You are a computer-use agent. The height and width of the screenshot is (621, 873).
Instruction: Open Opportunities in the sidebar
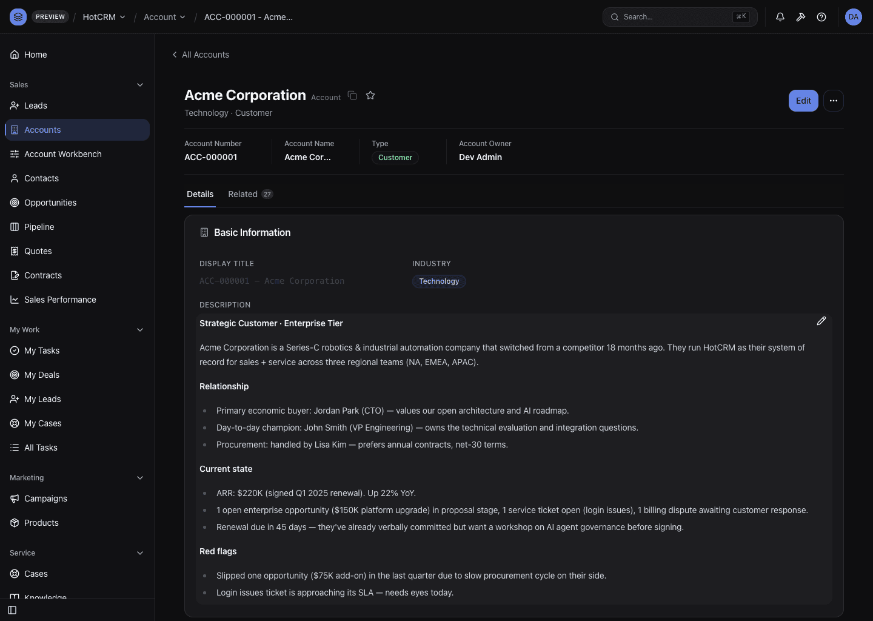(77, 203)
